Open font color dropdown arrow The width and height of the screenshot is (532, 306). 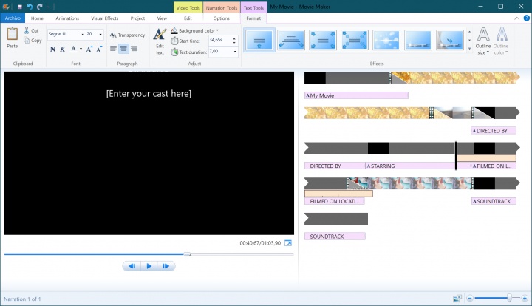point(81,49)
